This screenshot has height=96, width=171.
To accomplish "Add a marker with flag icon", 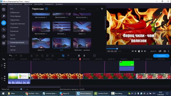I will pyautogui.click(x=68, y=56).
